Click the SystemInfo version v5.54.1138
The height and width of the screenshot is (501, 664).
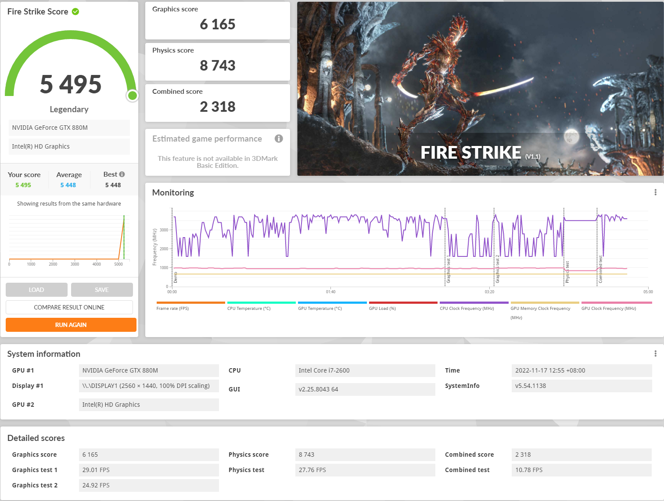[x=582, y=386]
